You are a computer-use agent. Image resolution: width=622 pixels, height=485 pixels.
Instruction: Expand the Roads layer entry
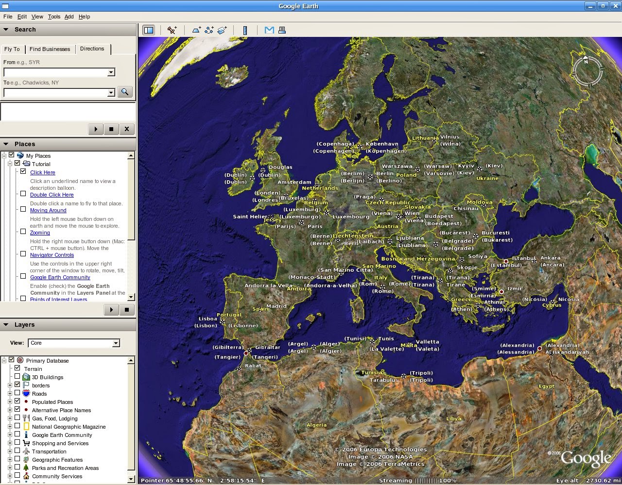click(x=11, y=393)
